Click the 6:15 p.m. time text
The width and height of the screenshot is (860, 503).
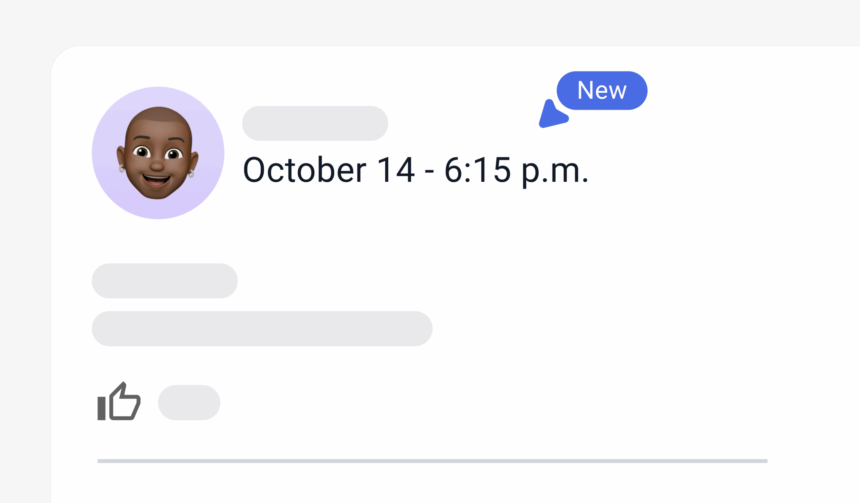click(x=516, y=170)
